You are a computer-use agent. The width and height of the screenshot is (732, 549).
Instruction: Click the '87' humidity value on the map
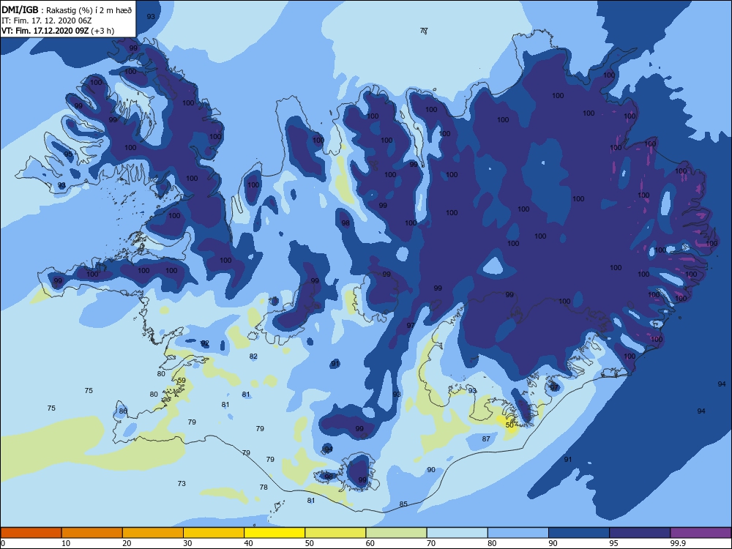486,438
